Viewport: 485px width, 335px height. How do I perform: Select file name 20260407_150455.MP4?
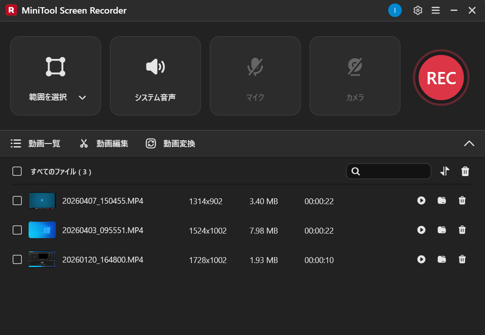click(103, 201)
